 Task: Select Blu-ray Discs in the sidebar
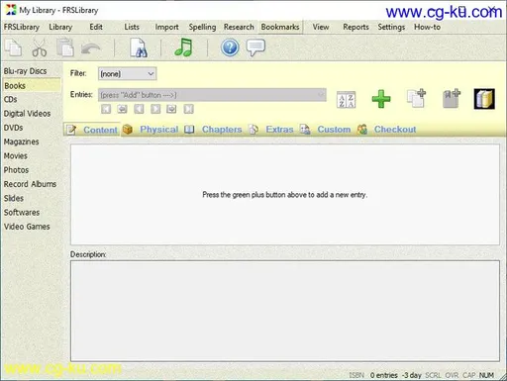25,71
